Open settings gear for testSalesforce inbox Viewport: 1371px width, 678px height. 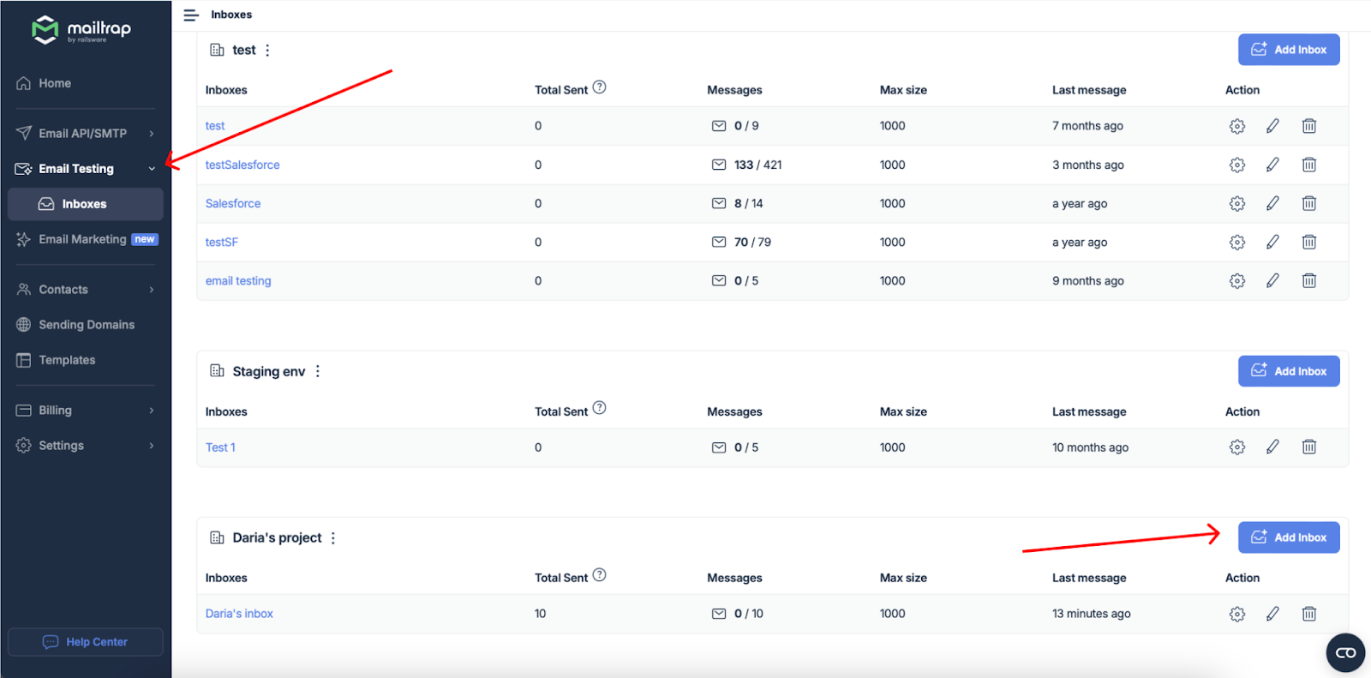point(1236,165)
